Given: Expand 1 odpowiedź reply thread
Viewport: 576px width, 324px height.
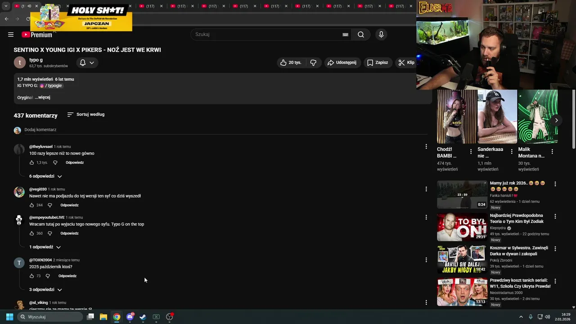Looking at the screenshot, I should click(x=45, y=247).
